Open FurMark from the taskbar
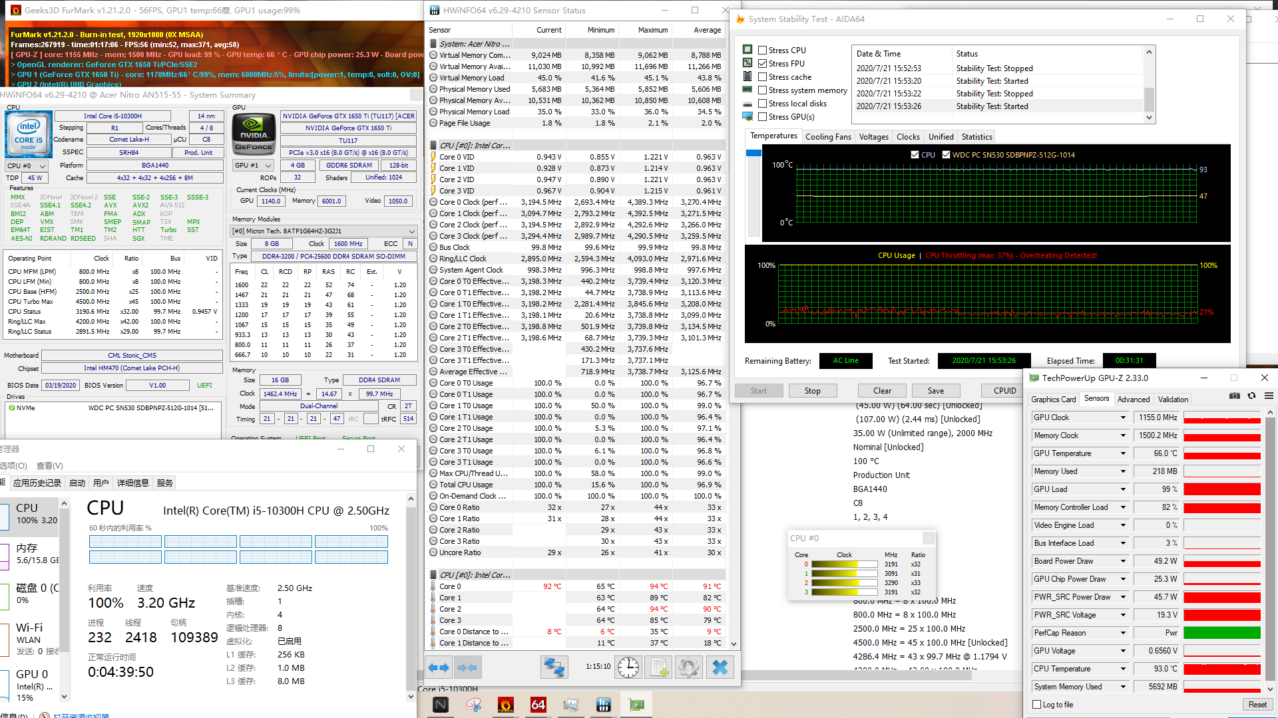This screenshot has width=1278, height=718. [x=506, y=705]
